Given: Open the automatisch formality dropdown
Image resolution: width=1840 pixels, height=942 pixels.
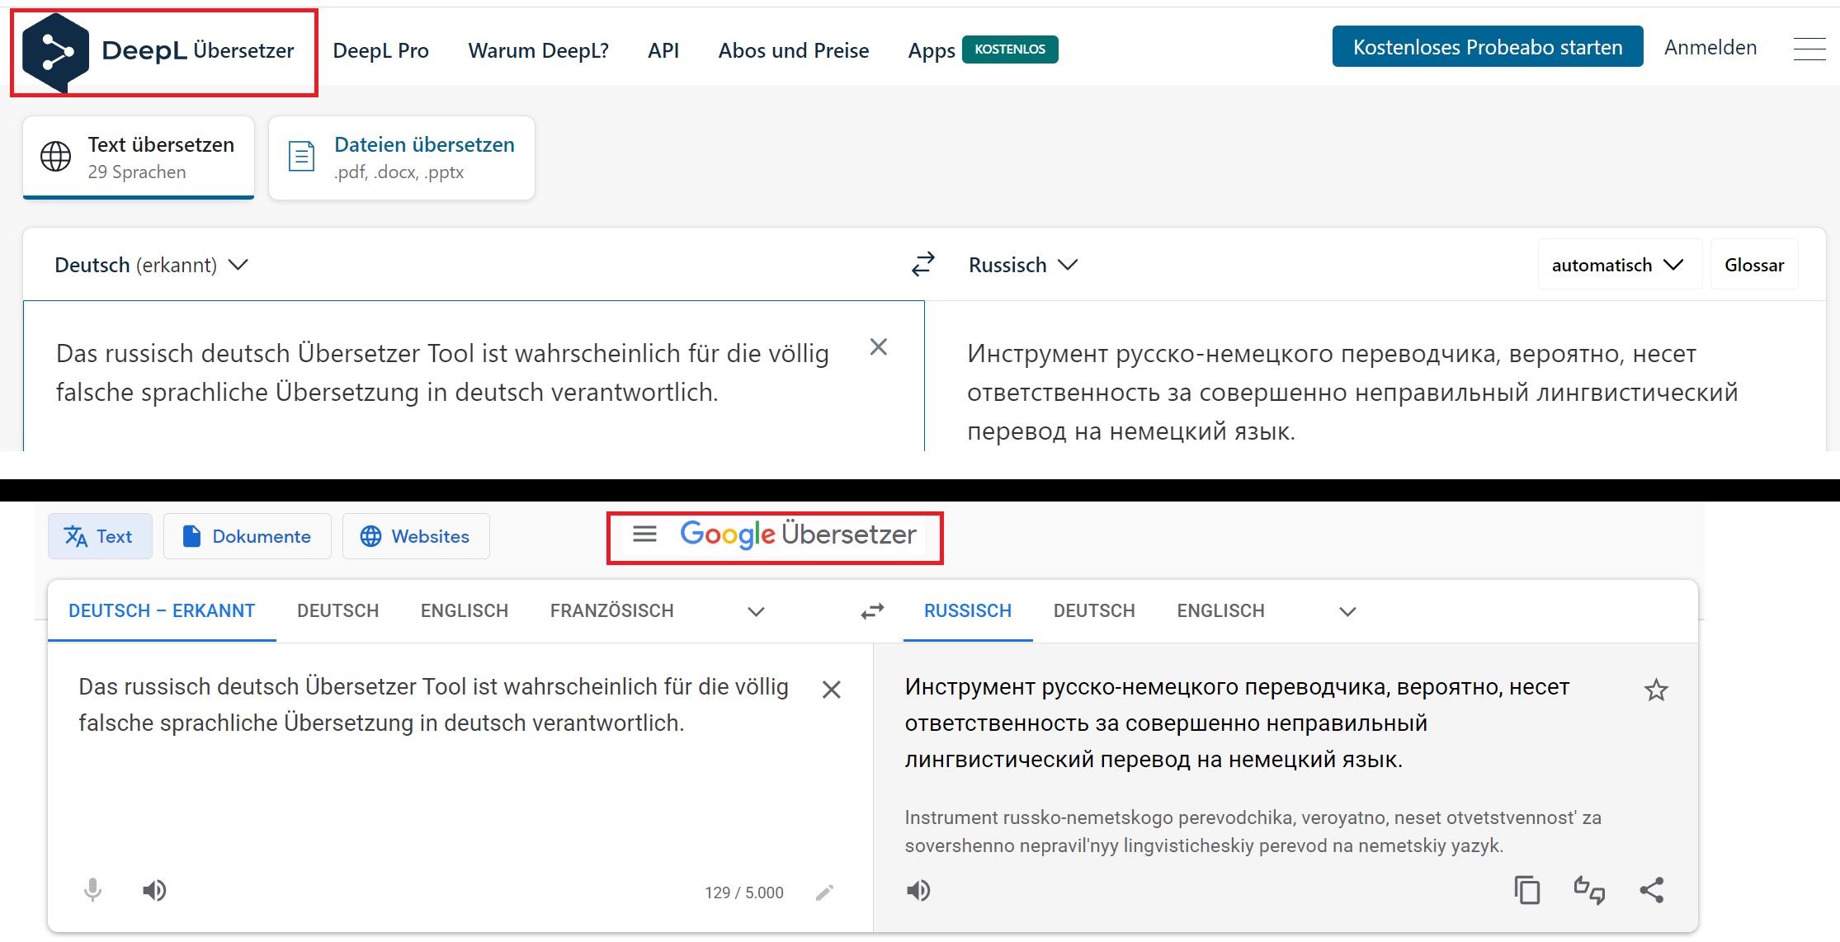Looking at the screenshot, I should tap(1619, 265).
